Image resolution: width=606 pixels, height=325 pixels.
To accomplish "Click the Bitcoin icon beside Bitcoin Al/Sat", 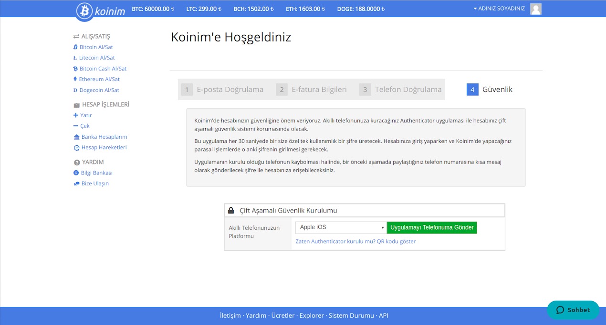I will pos(75,47).
